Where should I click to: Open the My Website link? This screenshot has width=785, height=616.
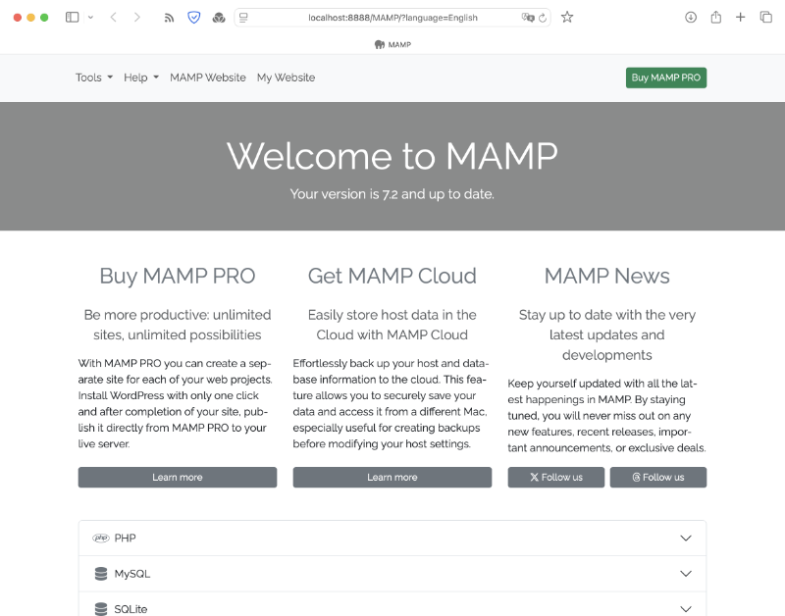click(286, 77)
